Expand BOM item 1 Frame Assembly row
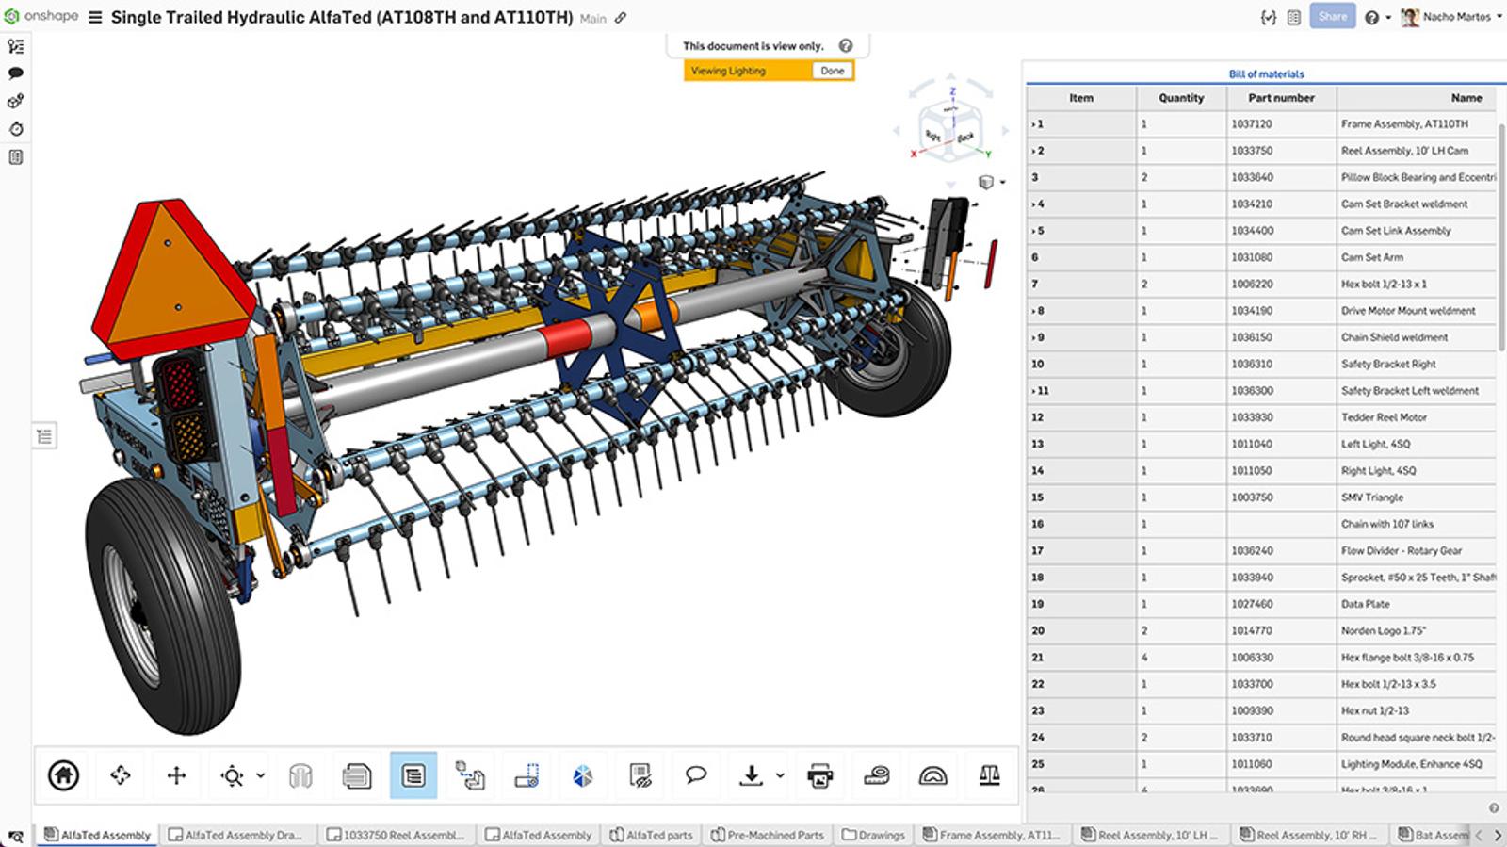The height and width of the screenshot is (847, 1507). (1033, 124)
